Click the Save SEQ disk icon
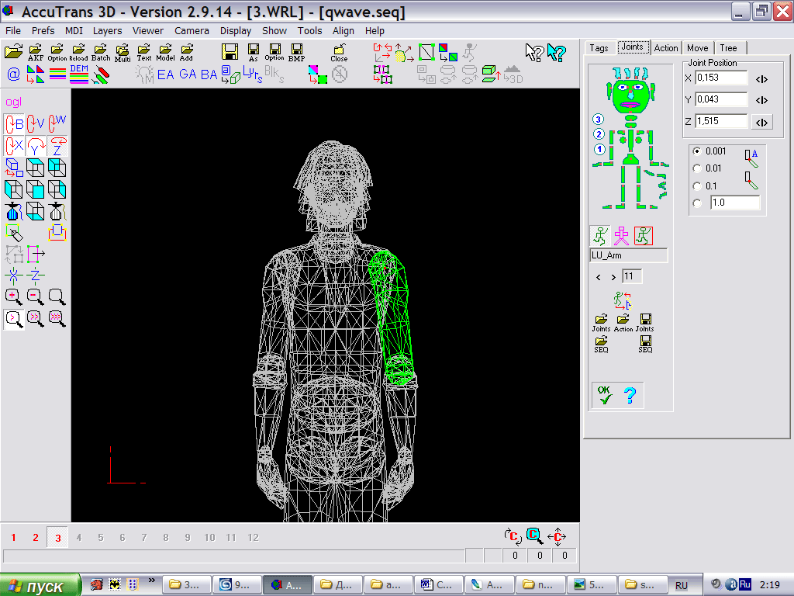 (x=645, y=344)
